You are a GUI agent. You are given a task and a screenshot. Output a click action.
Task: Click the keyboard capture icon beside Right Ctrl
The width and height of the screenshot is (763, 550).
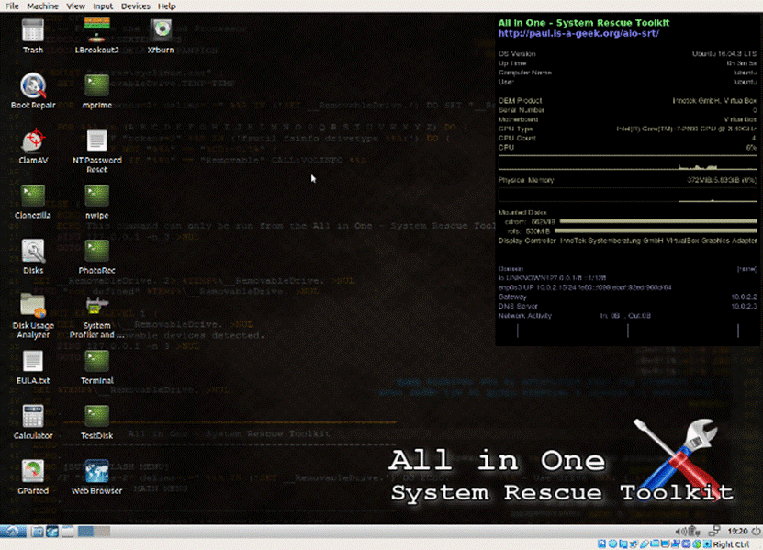click(708, 544)
